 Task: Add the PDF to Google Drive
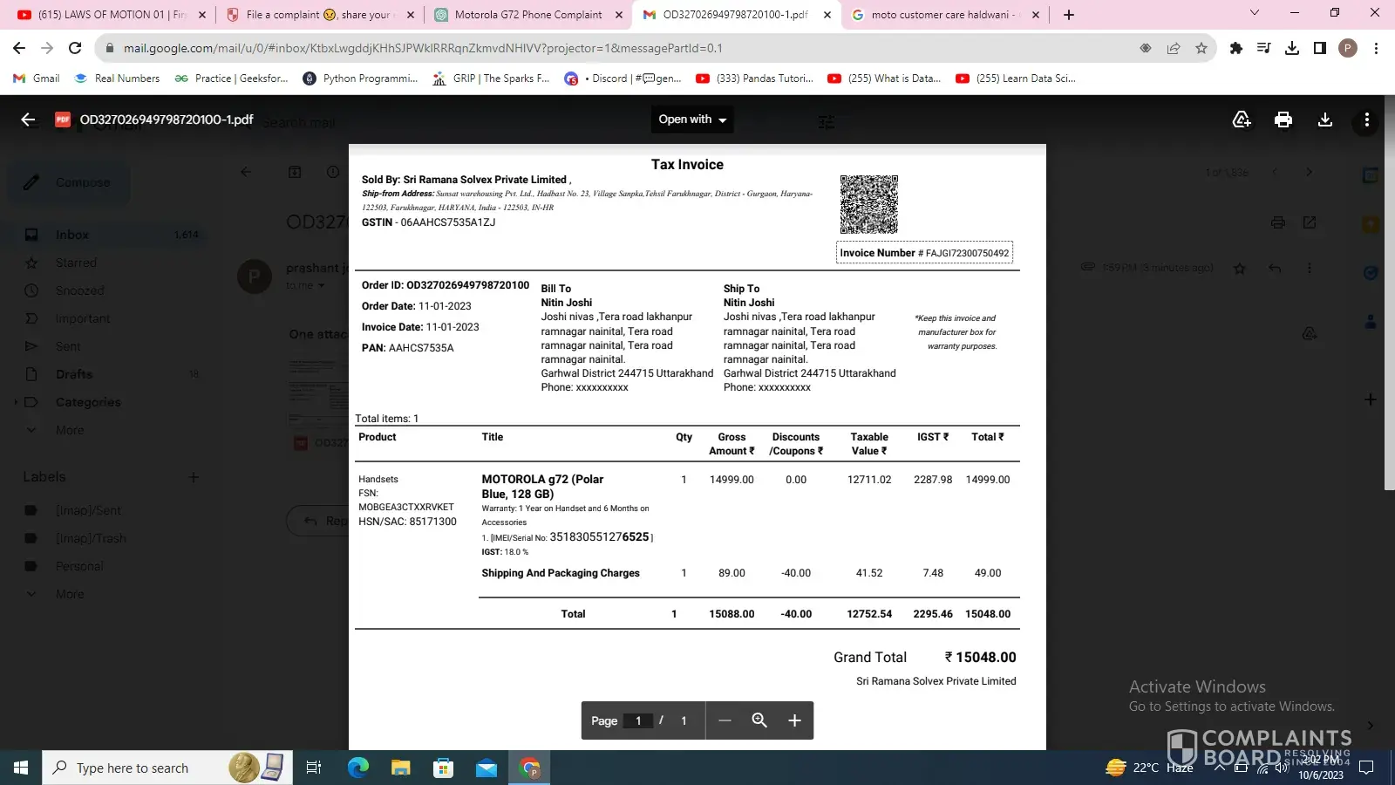(1242, 119)
